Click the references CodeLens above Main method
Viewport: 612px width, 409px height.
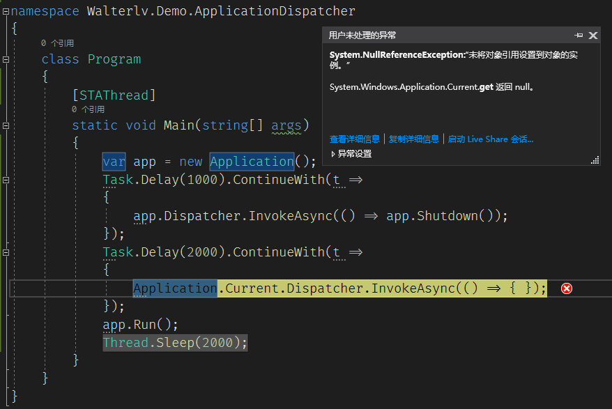pyautogui.click(x=88, y=109)
